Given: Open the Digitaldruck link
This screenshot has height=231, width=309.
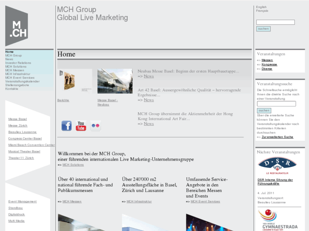Looking at the screenshot, I should [17, 214].
